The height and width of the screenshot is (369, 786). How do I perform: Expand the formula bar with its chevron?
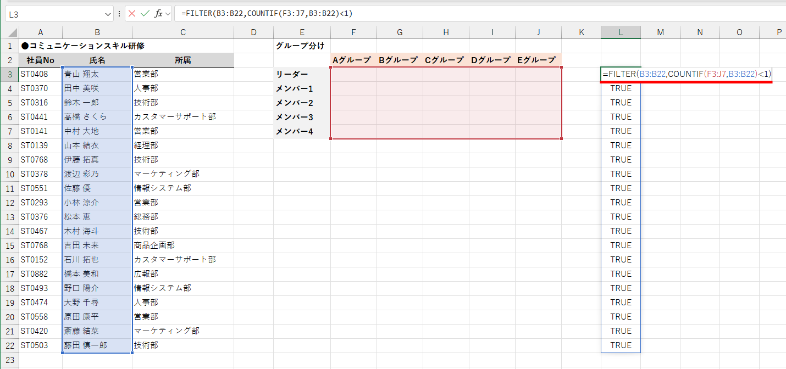[168, 14]
